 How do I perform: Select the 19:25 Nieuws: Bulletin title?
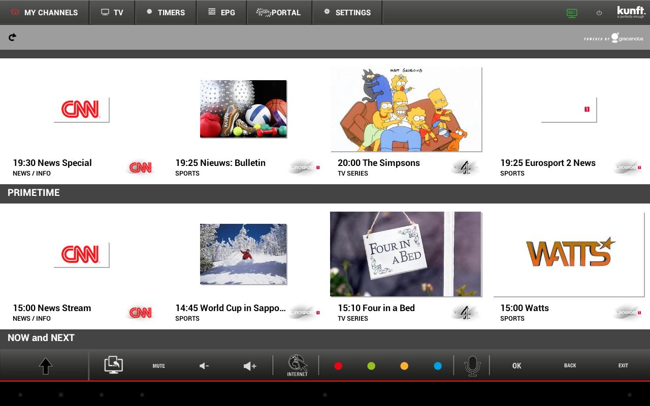tap(220, 163)
